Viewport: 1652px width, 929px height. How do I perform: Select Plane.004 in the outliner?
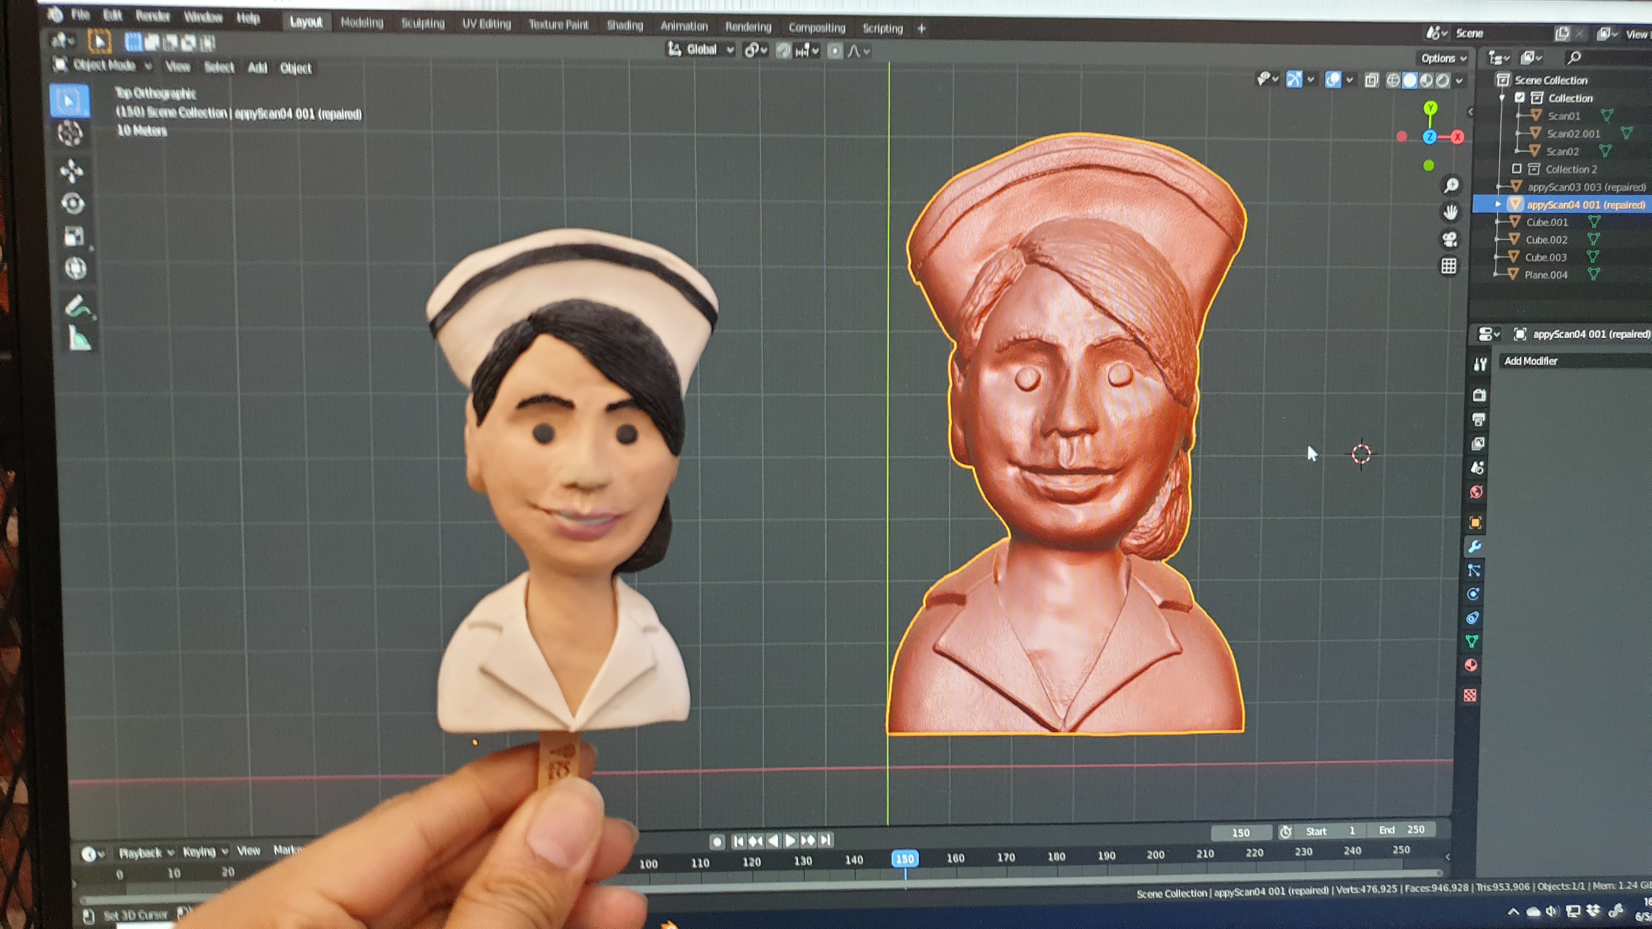(1545, 274)
